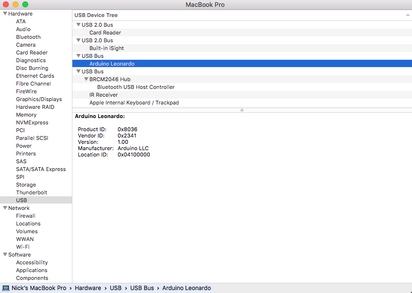The image size is (412, 293).
Task: Show SATA/SATA Express information
Action: 41,169
